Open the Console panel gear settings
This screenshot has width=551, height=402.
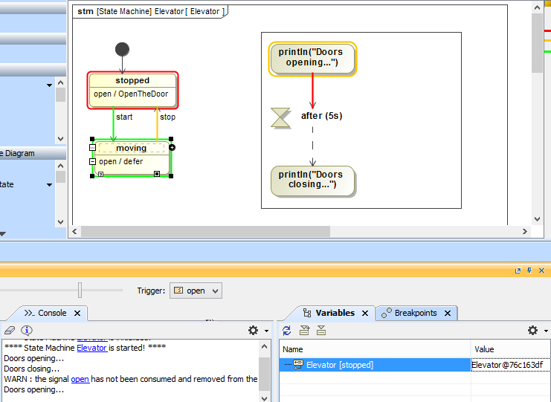point(254,331)
